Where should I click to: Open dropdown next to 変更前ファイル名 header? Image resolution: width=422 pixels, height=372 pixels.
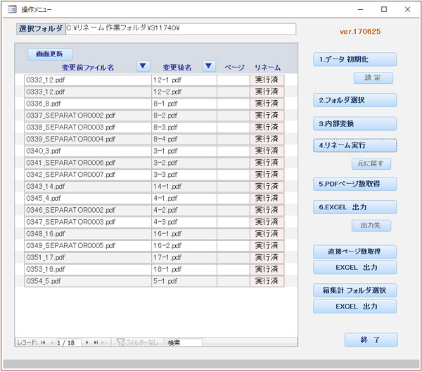143,66
